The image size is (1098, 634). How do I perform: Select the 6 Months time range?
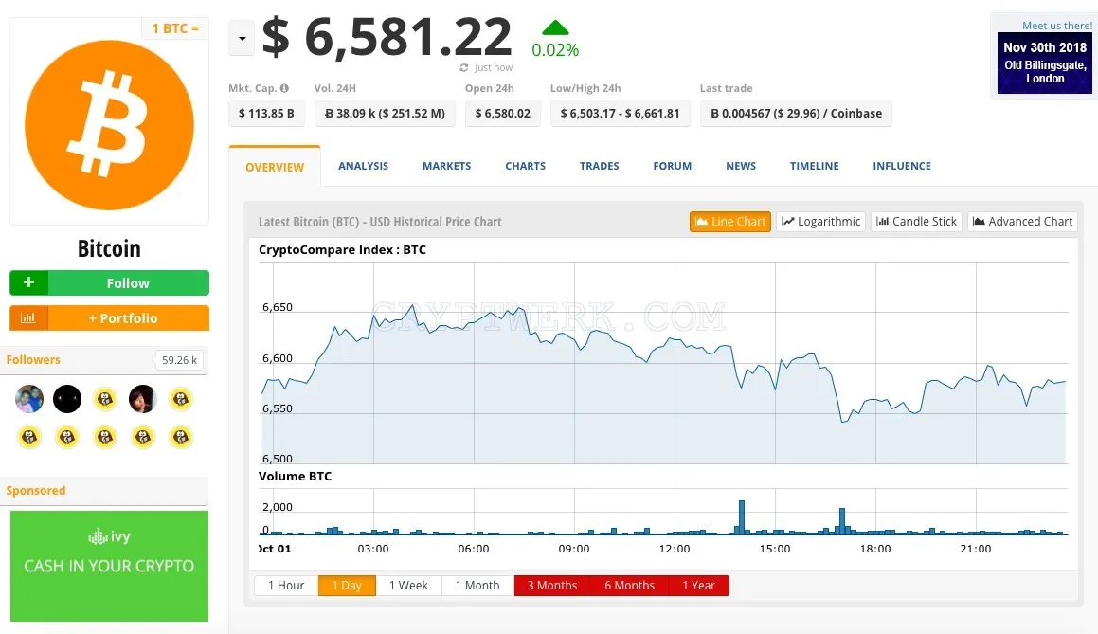click(x=630, y=586)
